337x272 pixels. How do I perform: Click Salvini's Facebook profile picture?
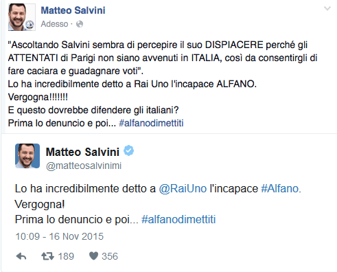[22, 17]
